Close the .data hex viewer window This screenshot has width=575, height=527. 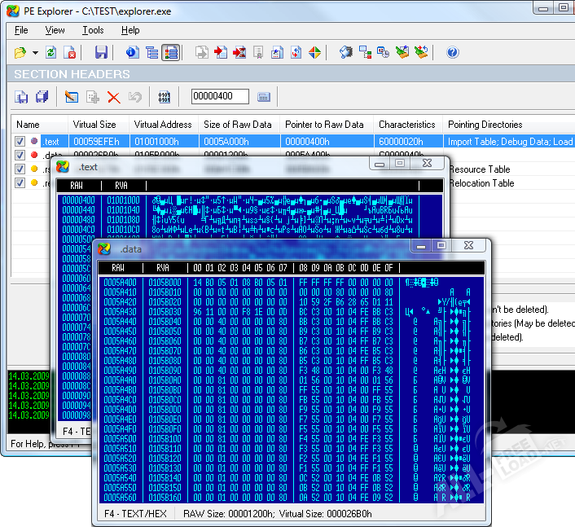tap(467, 245)
